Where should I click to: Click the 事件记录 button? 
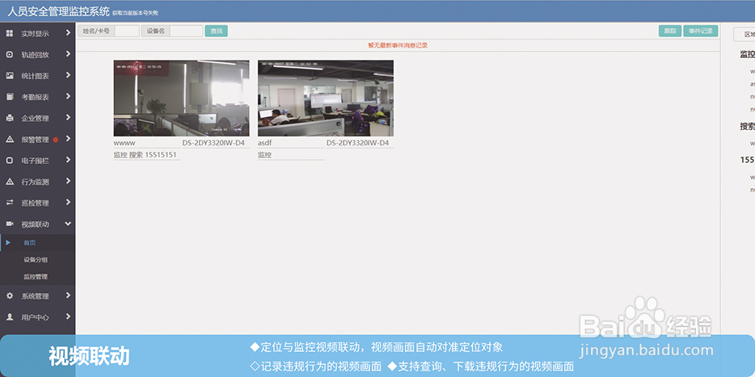tap(700, 31)
